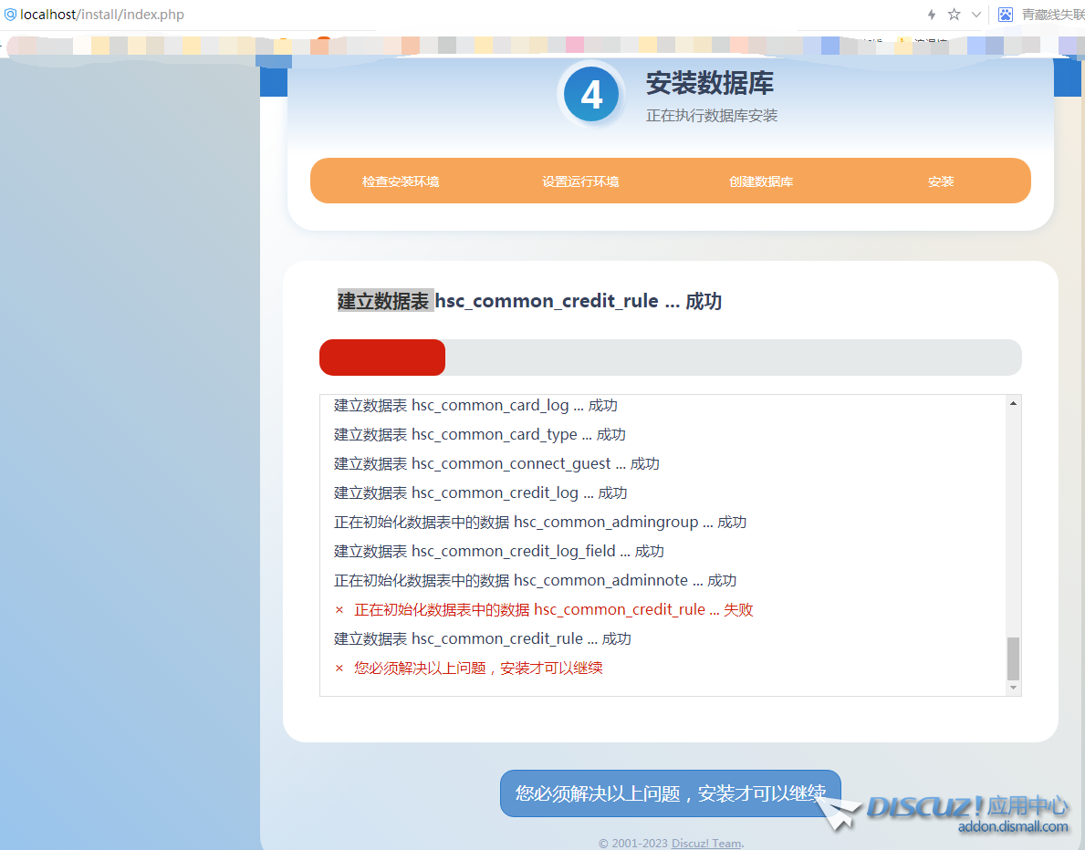
Task: Select the 安装 step tab
Action: coord(941,181)
